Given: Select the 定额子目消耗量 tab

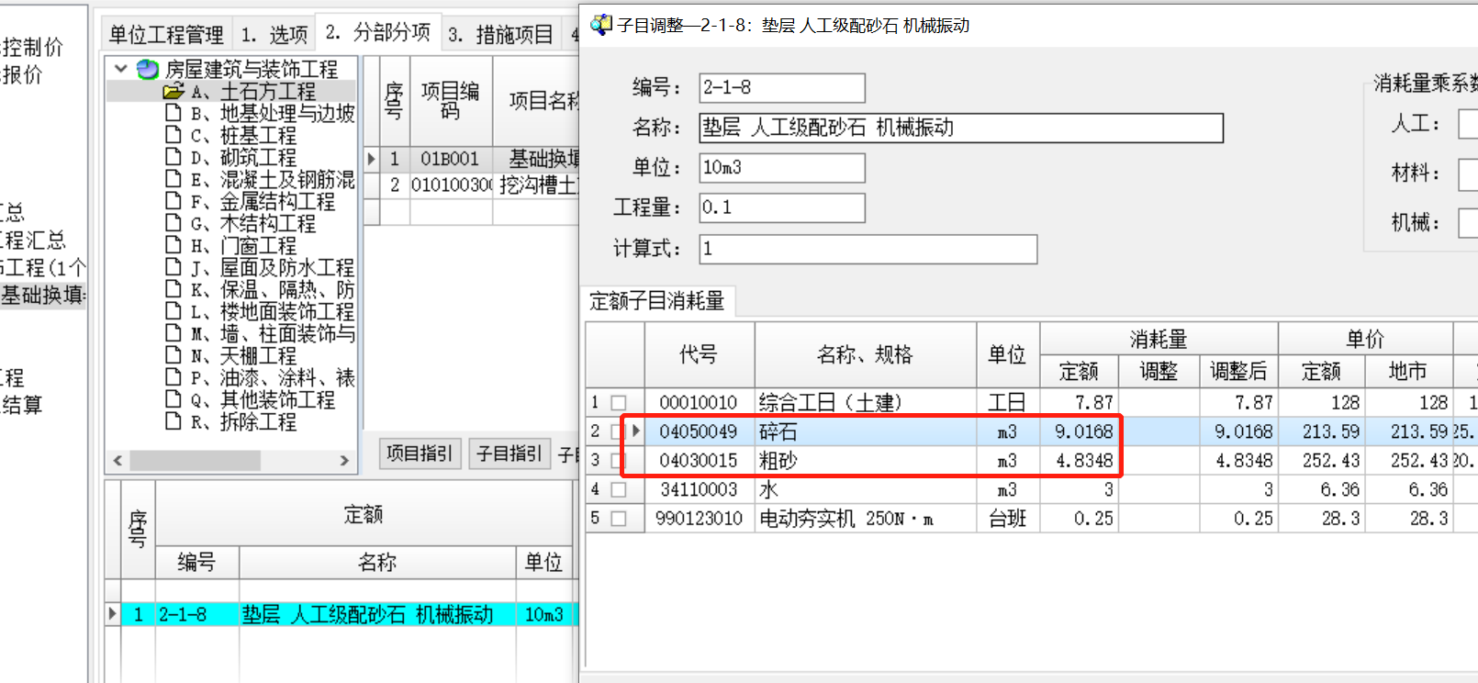Looking at the screenshot, I should point(657,301).
